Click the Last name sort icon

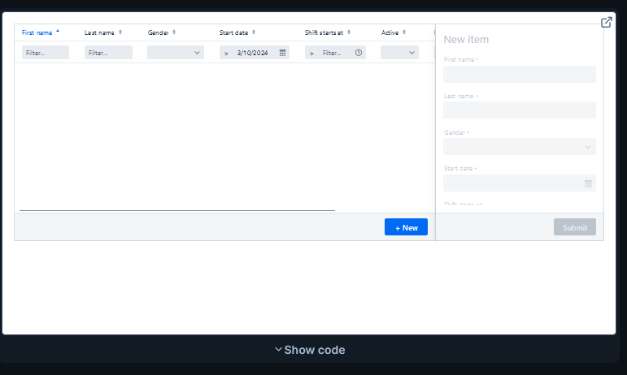click(x=120, y=32)
